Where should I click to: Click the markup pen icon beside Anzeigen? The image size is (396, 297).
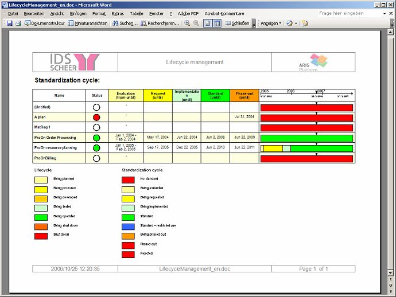(x=289, y=24)
